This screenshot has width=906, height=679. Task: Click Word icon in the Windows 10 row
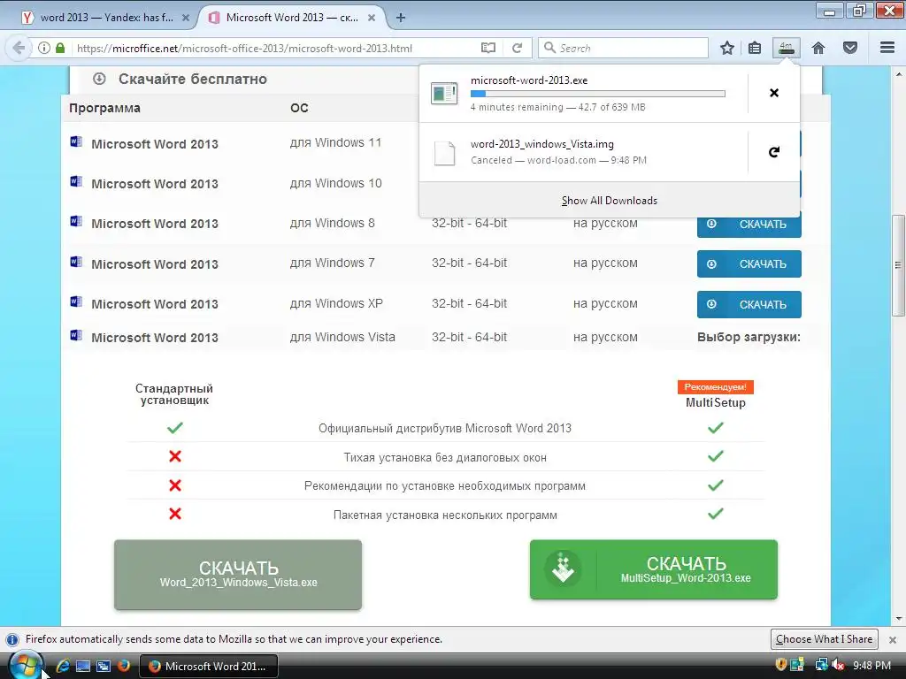click(x=76, y=181)
